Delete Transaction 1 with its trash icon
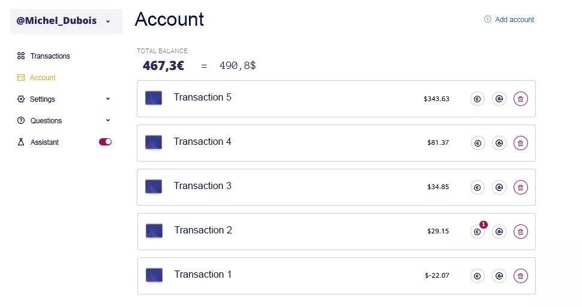The height and width of the screenshot is (307, 582). tap(521, 276)
